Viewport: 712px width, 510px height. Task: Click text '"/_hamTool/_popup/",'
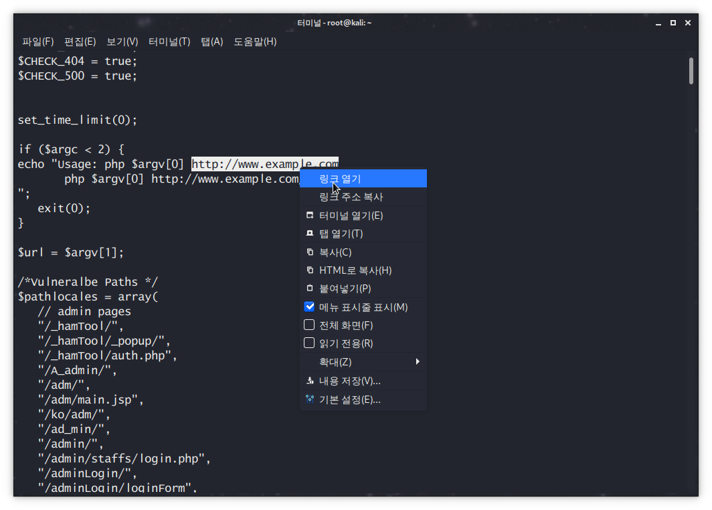pos(104,341)
